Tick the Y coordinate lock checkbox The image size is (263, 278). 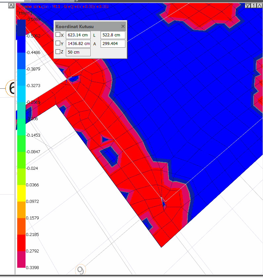58,43
